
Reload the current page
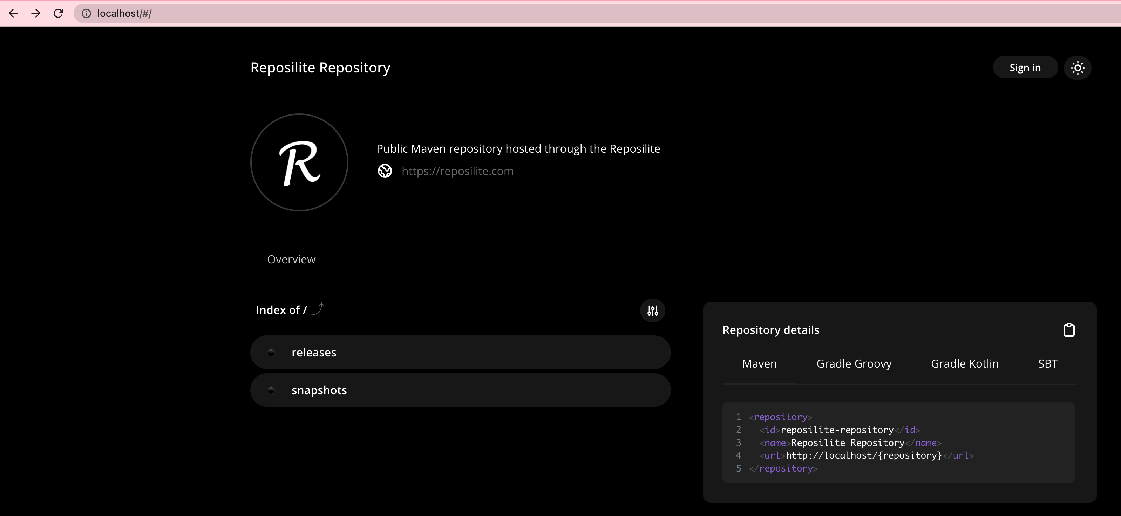58,13
